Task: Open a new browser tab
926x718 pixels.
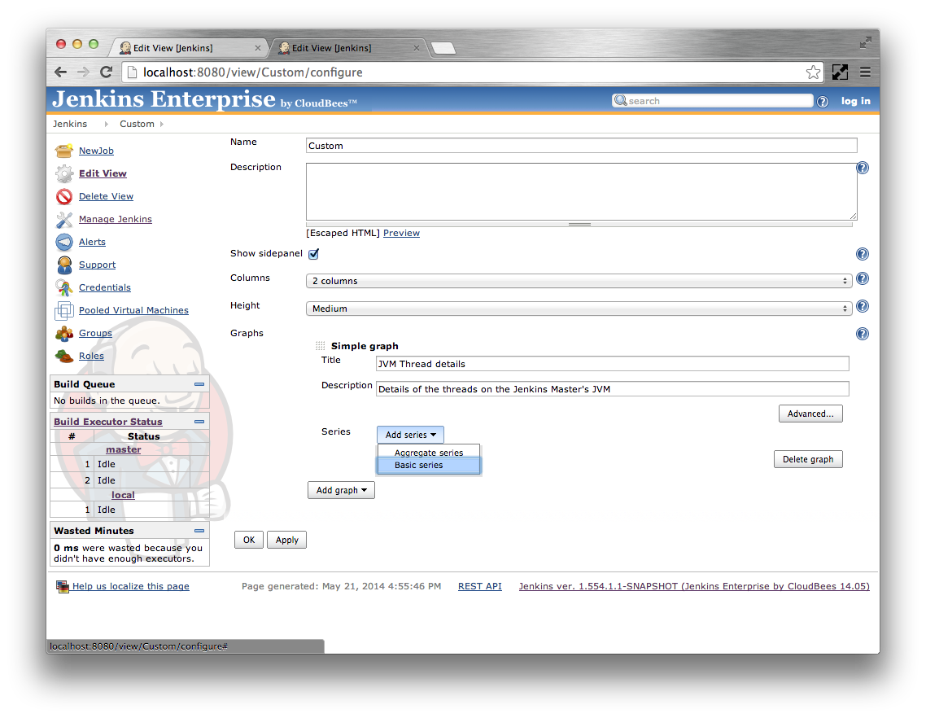Action: pyautogui.click(x=443, y=48)
